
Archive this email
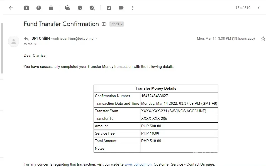[26, 8]
